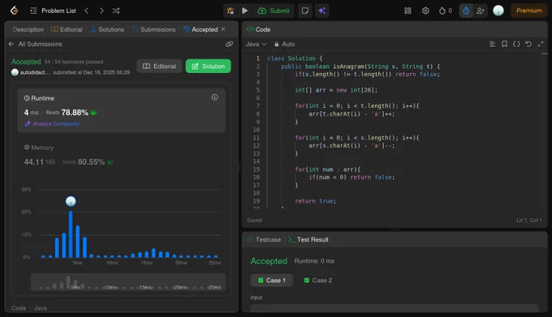Click the 'Ln 1, Col 1' status text
This screenshot has height=317, width=552.
click(x=529, y=221)
